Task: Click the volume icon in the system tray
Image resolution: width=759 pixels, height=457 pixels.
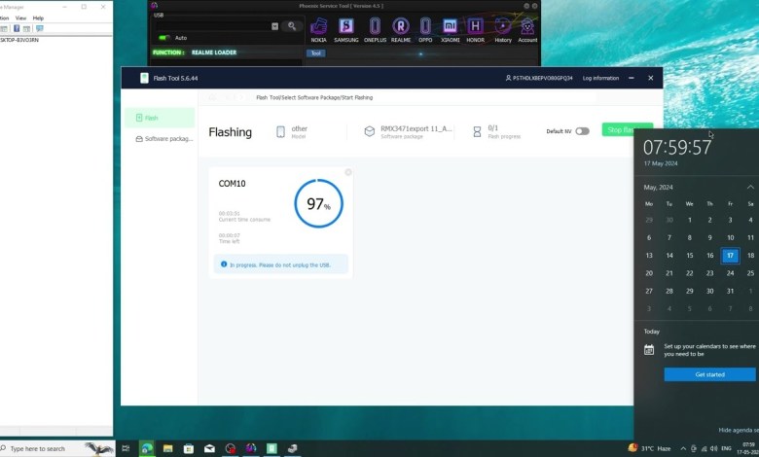Action: (x=714, y=449)
